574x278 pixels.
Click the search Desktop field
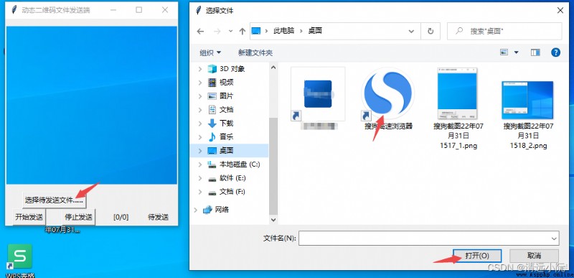point(504,31)
